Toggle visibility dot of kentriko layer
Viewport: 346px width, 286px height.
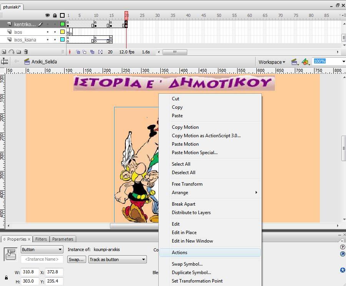tap(48, 24)
